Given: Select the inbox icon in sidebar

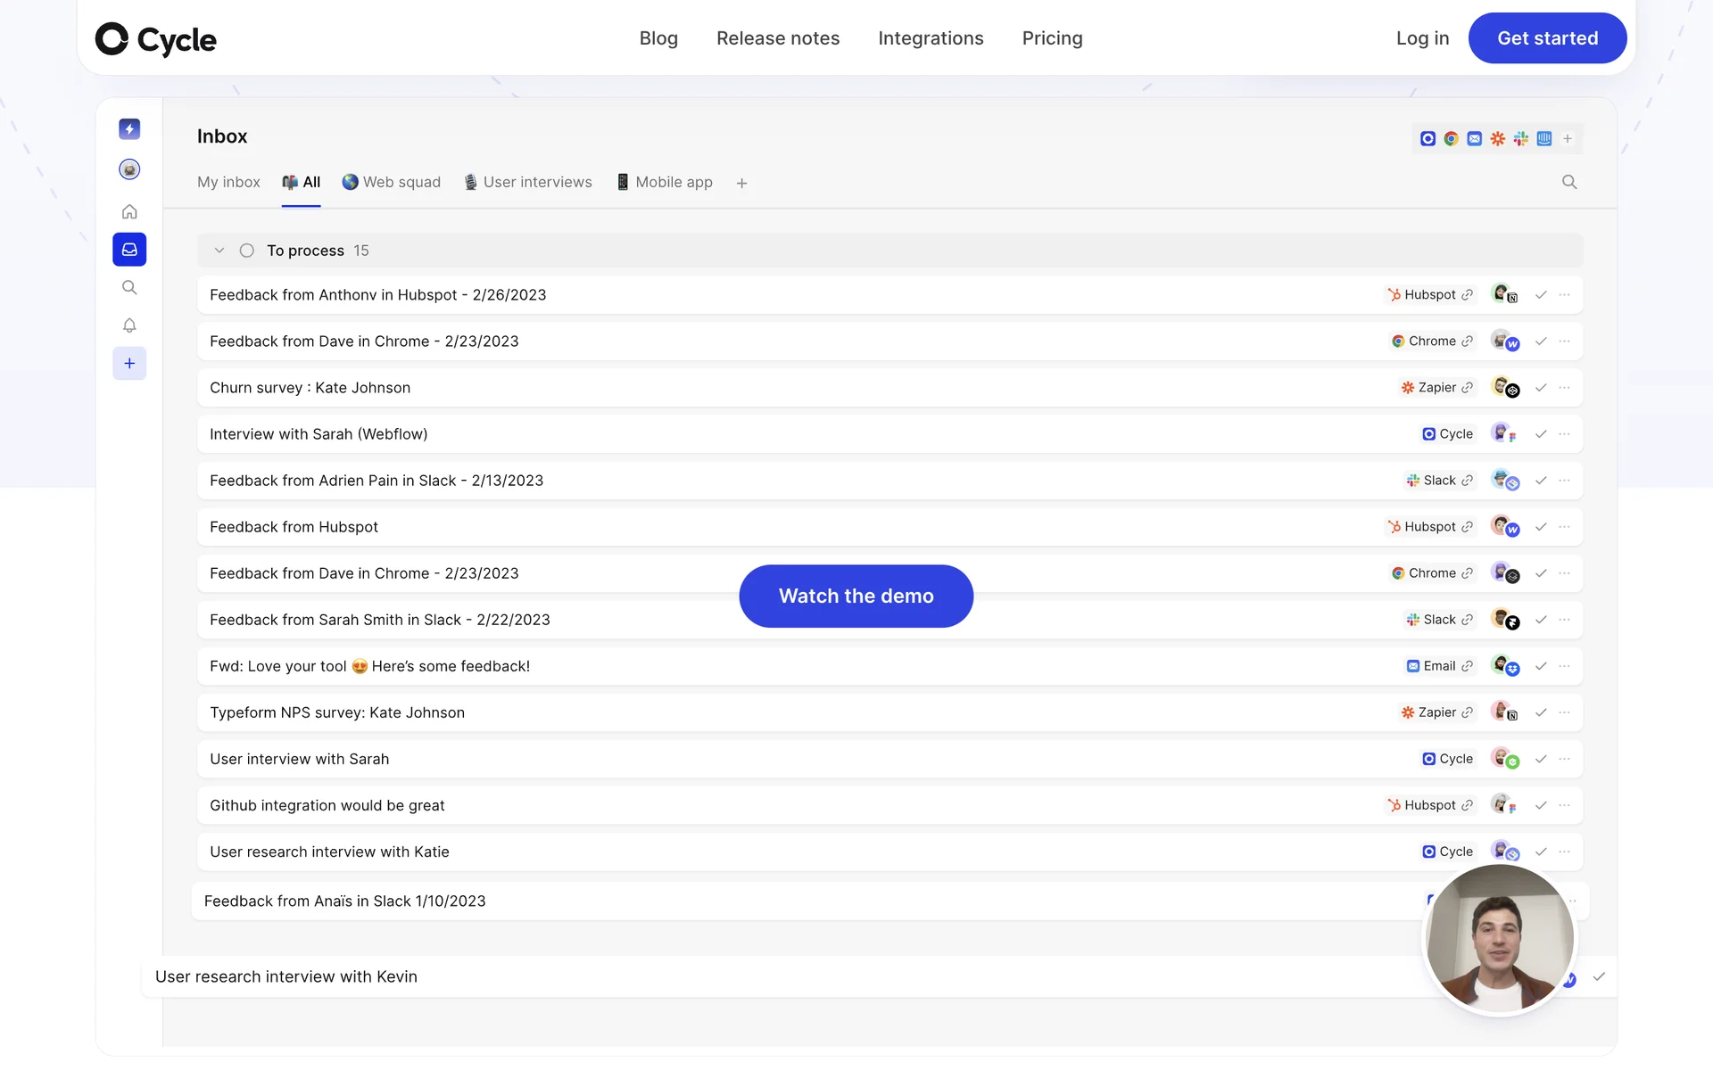Looking at the screenshot, I should [129, 250].
